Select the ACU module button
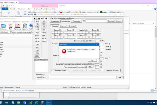The image size is (157, 105). (x=37, y=48)
